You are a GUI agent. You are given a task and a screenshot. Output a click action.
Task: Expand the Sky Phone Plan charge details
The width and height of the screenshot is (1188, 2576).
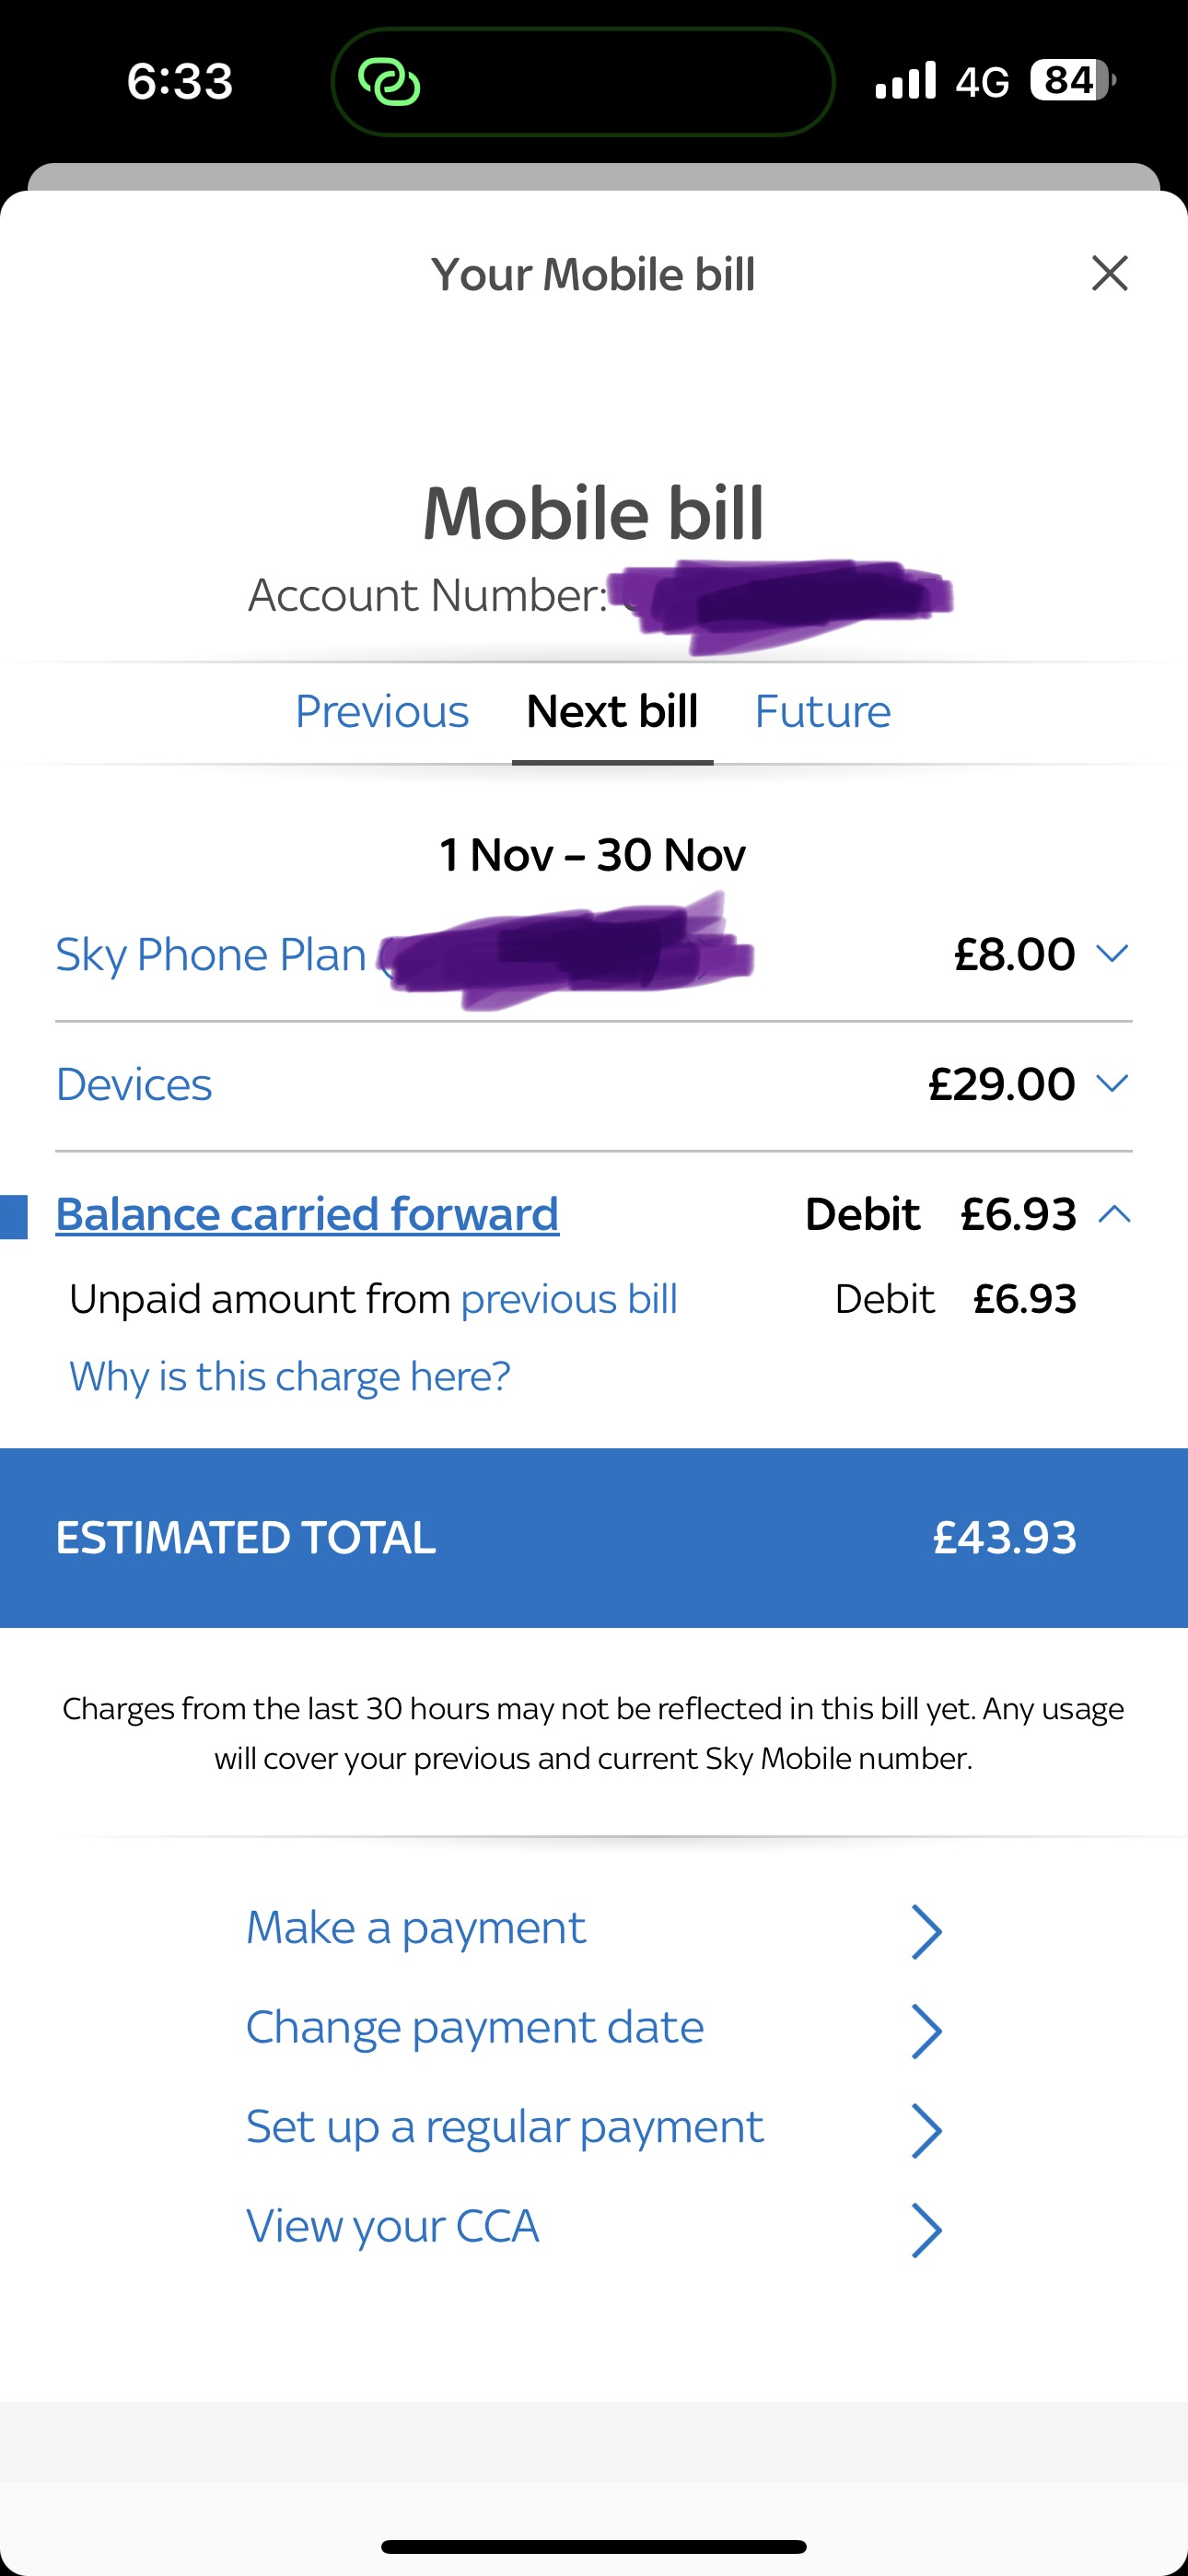coord(1114,953)
